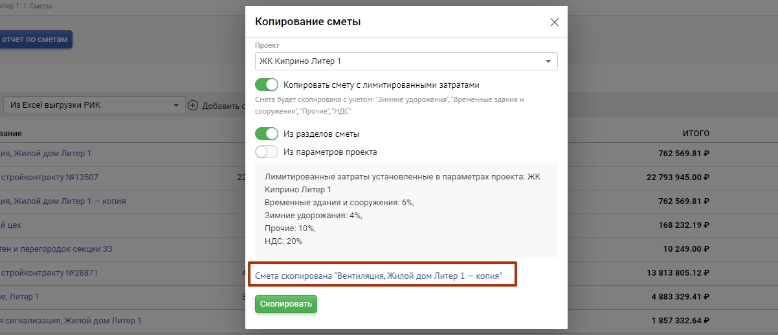Open the first Жилой дом Литер 1 estimate
Screen dimensions: 778x335
47,154
